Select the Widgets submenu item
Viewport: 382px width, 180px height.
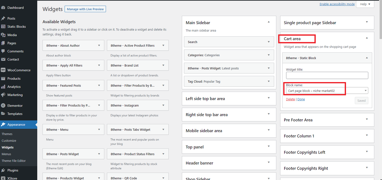point(7,147)
